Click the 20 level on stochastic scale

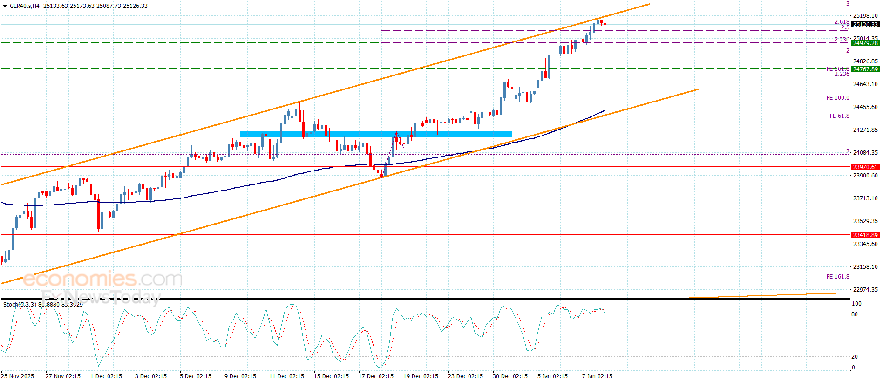tap(855, 357)
